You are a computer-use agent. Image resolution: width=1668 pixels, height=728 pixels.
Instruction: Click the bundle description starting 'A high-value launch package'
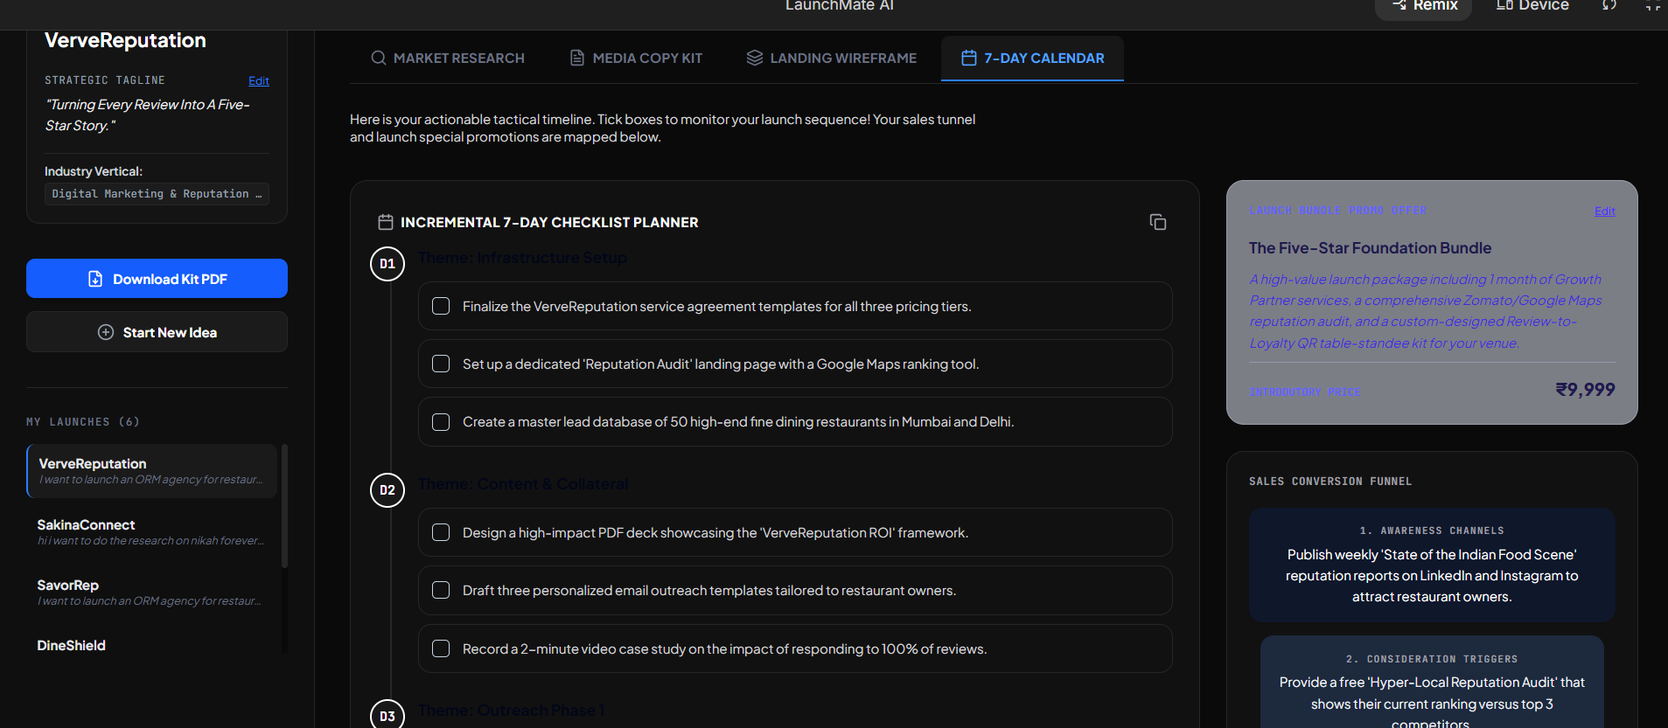click(1426, 311)
